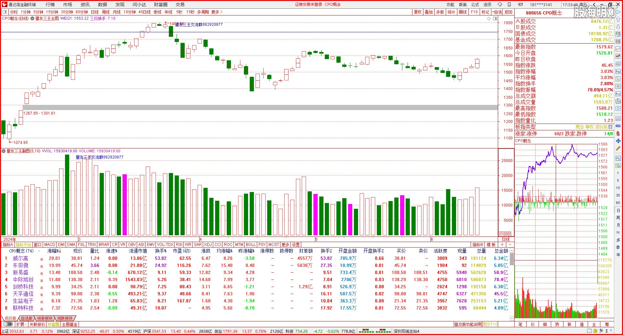The height and width of the screenshot is (335, 623).
Task: Open the 日线 selector below volume axis
Action: click(506, 239)
